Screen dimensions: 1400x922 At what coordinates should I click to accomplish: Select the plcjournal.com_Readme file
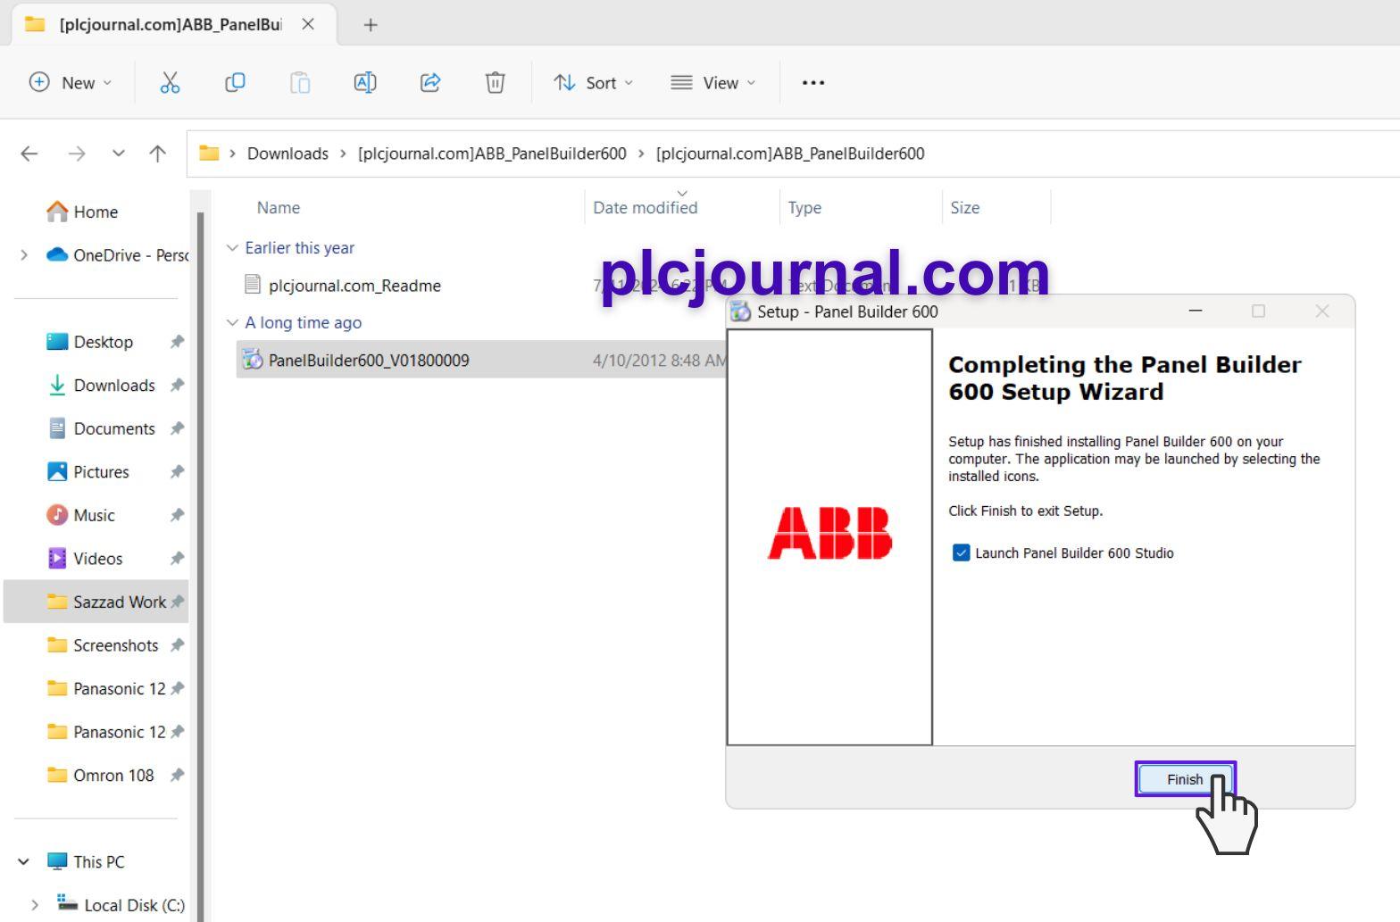(354, 286)
